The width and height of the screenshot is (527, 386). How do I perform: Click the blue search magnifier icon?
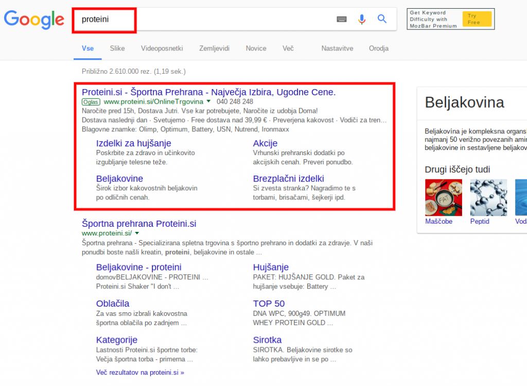coord(382,19)
